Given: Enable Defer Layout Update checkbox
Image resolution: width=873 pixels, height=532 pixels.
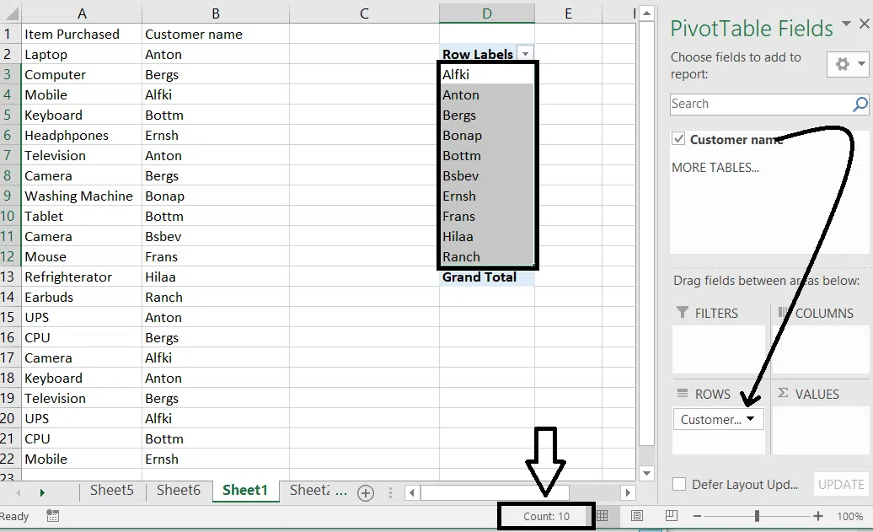Looking at the screenshot, I should tap(679, 484).
